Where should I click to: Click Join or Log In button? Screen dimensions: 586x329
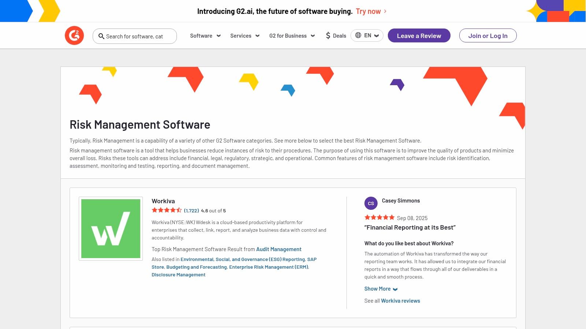point(487,36)
